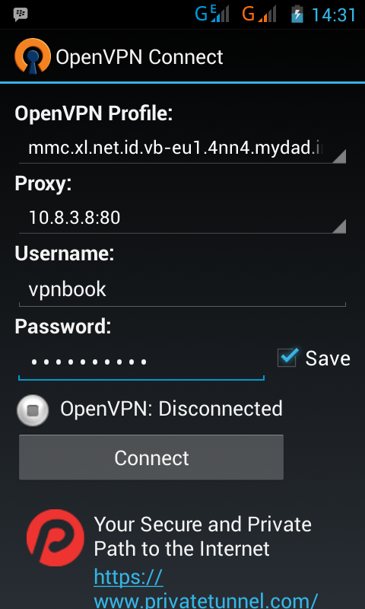
Task: Tap the Password input field
Action: coord(141,362)
